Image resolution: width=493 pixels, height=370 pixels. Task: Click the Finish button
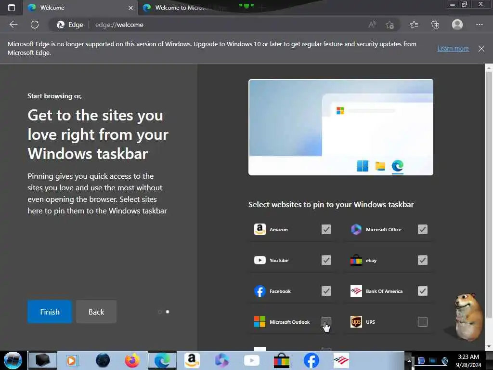pyautogui.click(x=50, y=312)
